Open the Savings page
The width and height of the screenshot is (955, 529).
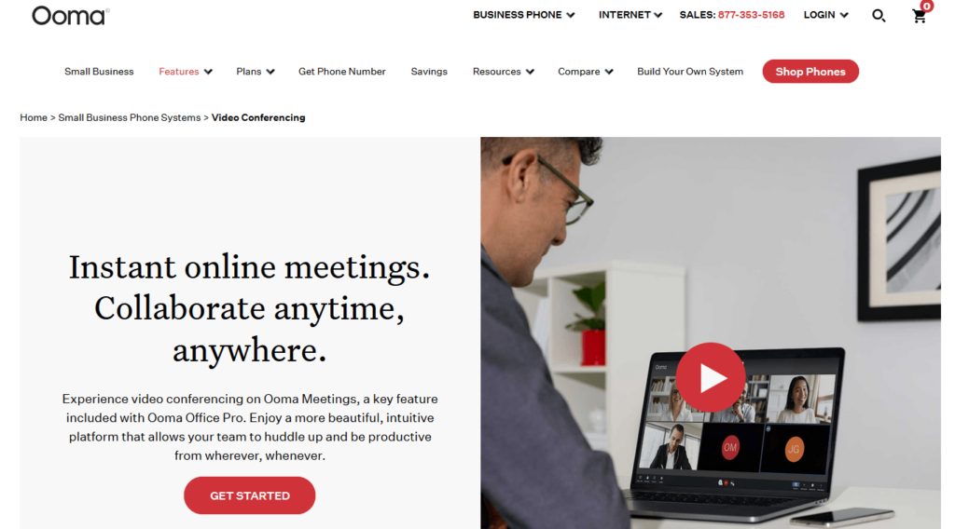pyautogui.click(x=429, y=72)
